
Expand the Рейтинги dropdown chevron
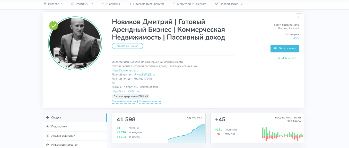92,4
